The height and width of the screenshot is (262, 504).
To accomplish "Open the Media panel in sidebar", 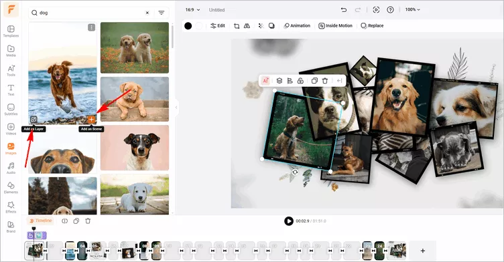I will [x=11, y=51].
